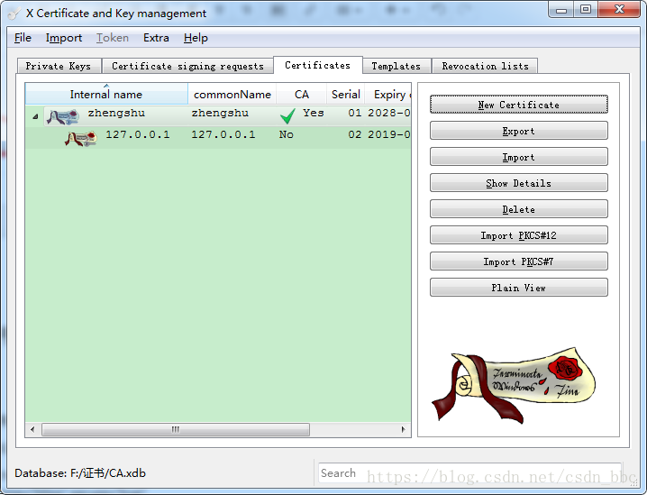Switch to the Revocation lists tab
This screenshot has width=647, height=495.
click(485, 66)
